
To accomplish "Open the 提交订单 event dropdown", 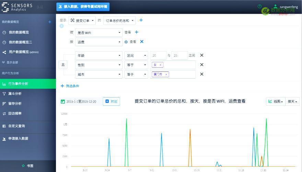I will [82, 21].
